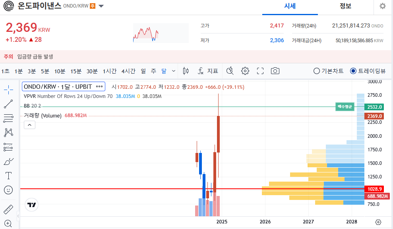The height and width of the screenshot is (229, 393).
Task: Select the 30분 interval
Action: pos(92,71)
